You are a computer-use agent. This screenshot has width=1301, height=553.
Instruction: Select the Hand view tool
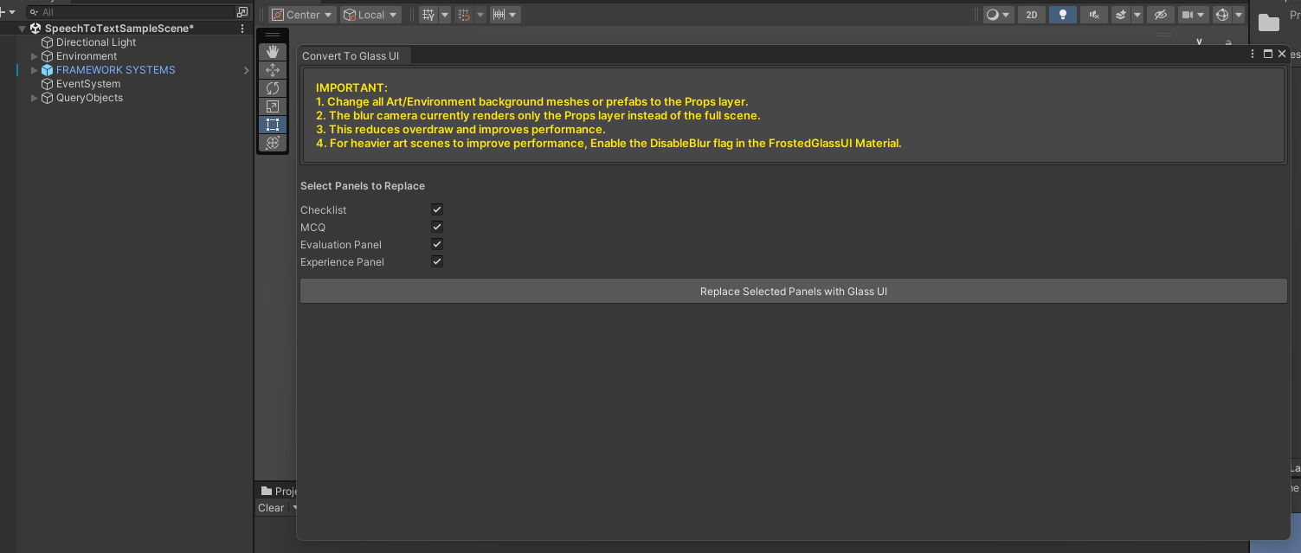273,52
